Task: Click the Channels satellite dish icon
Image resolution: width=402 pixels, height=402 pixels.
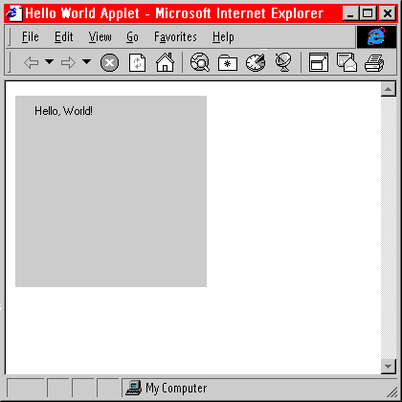Action: [x=283, y=62]
